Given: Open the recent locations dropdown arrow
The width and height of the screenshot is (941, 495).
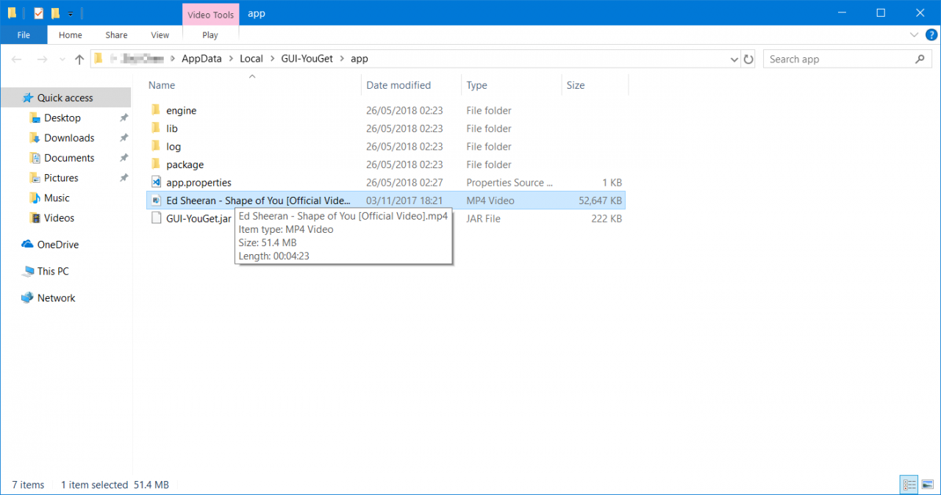Looking at the screenshot, I should [x=62, y=59].
